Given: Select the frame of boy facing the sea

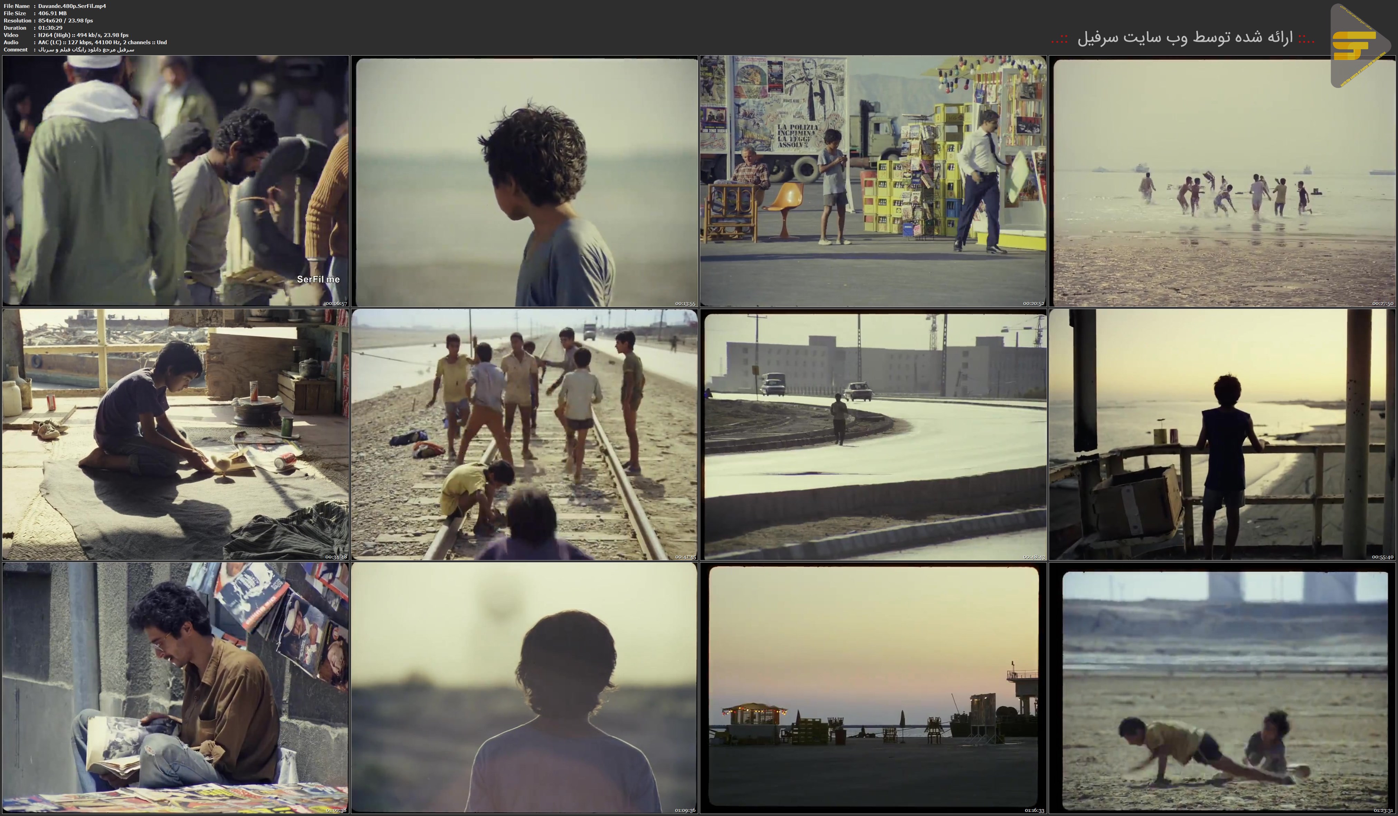Looking at the screenshot, I should pos(524,181).
